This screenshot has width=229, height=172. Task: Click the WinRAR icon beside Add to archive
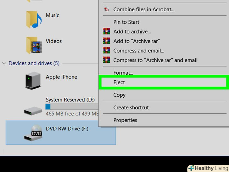[x=106, y=31]
